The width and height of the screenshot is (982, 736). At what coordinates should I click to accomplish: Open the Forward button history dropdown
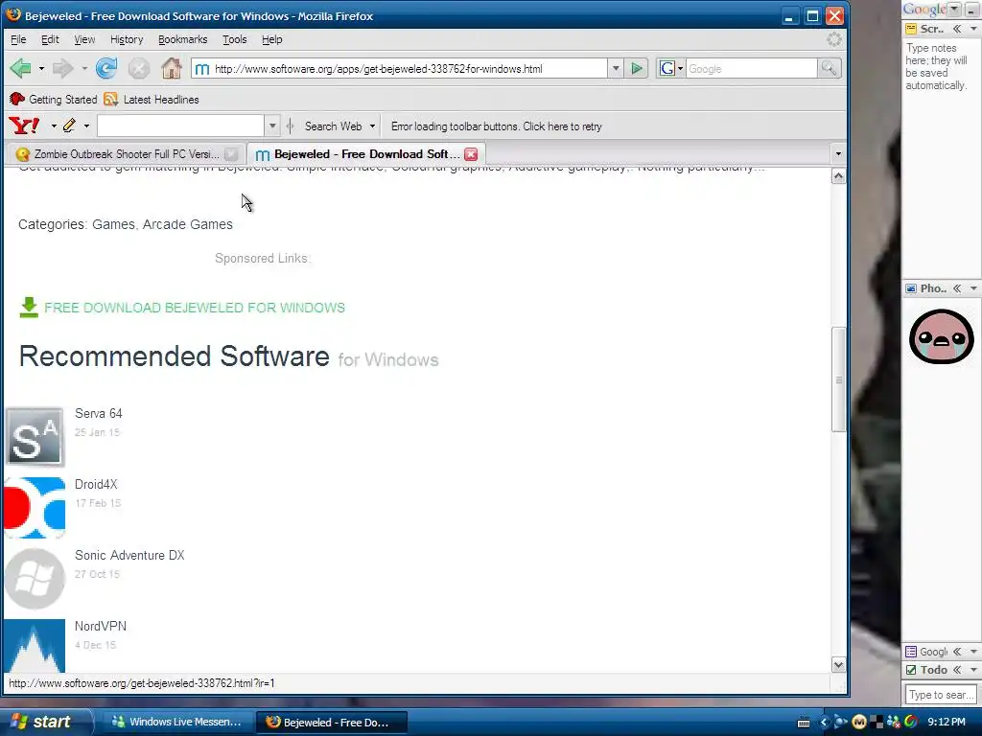(84, 68)
